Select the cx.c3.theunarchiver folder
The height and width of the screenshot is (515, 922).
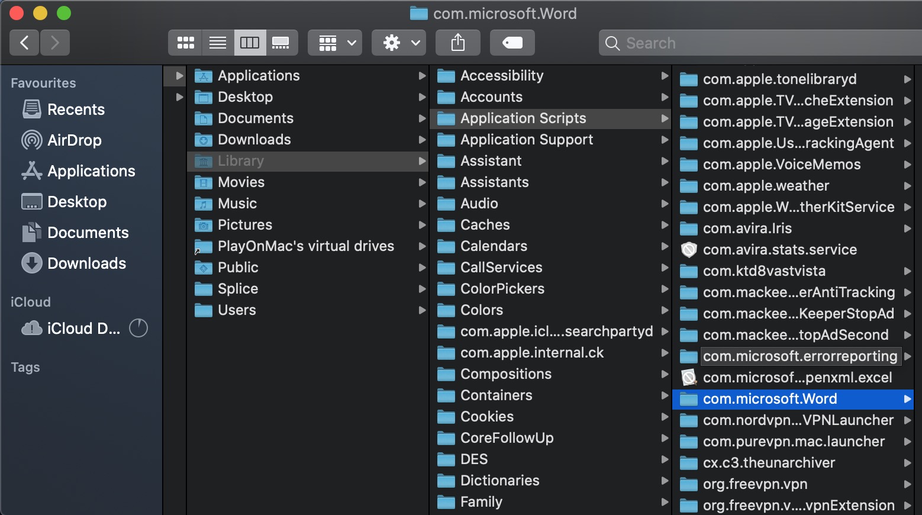pos(793,463)
